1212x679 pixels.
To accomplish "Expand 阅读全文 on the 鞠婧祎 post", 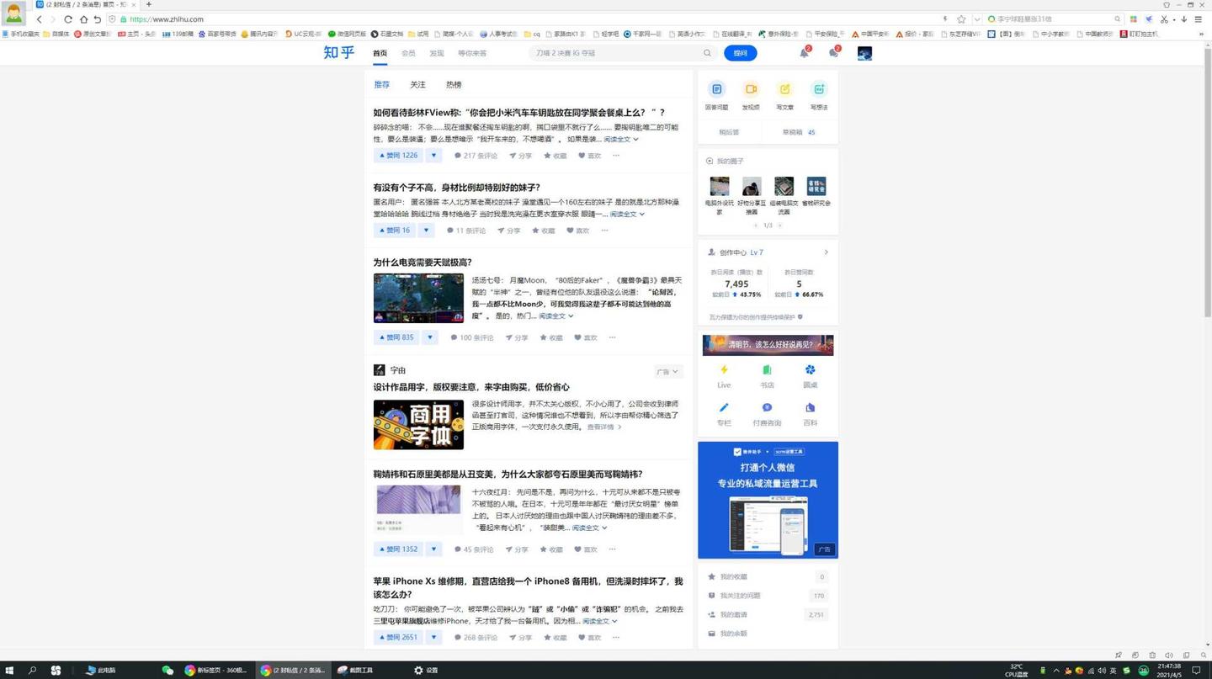I will (x=589, y=528).
